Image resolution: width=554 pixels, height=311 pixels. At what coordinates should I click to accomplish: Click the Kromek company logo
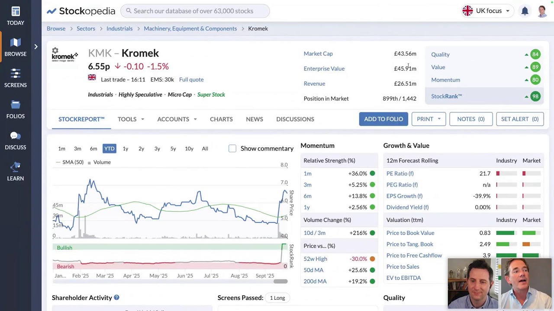coord(65,55)
